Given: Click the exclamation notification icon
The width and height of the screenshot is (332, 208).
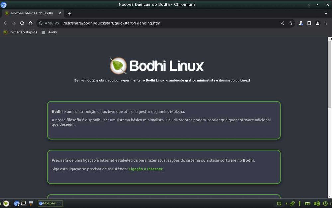Looking at the screenshot, I should [x=299, y=204].
